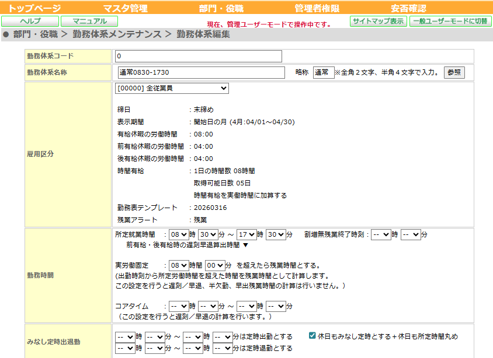The height and width of the screenshot is (358, 493).
Task: Click the 略称 input field
Action: pos(323,72)
